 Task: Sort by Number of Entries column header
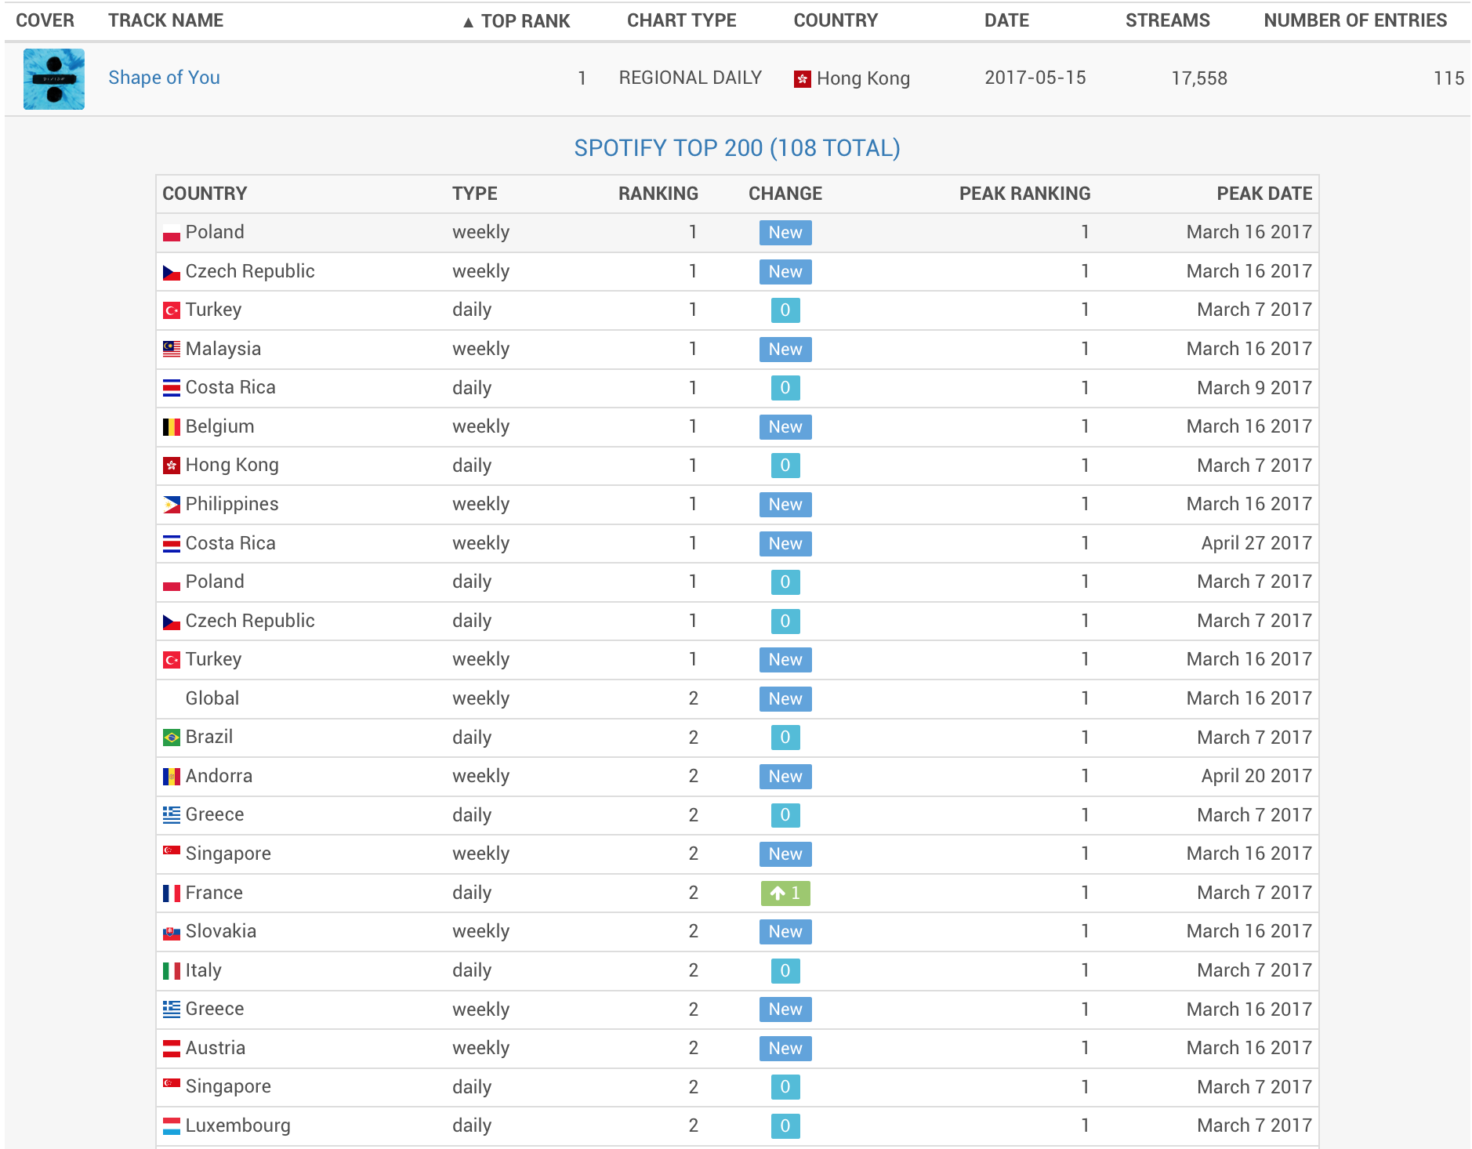pyautogui.click(x=1354, y=21)
